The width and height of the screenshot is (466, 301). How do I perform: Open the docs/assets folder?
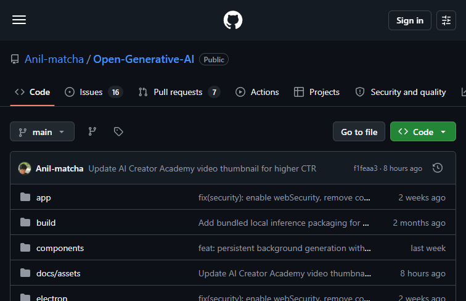click(58, 274)
